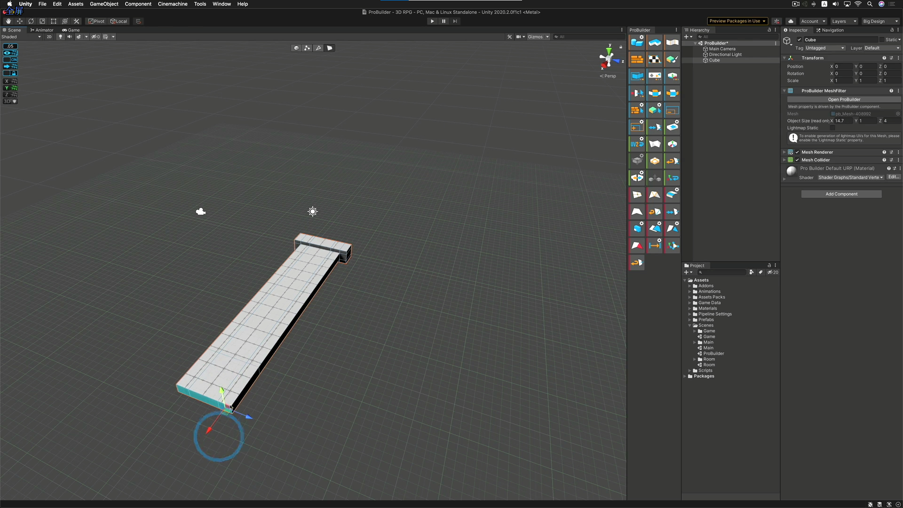Open the Layers dropdown in the top bar
Viewport: 903px width, 508px height.
[843, 21]
